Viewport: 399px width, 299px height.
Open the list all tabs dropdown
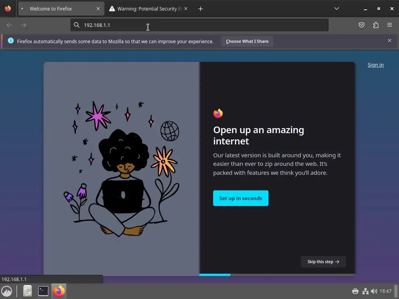pyautogui.click(x=336, y=9)
